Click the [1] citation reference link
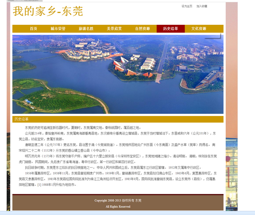This screenshot has height=215, width=255. coord(39,184)
